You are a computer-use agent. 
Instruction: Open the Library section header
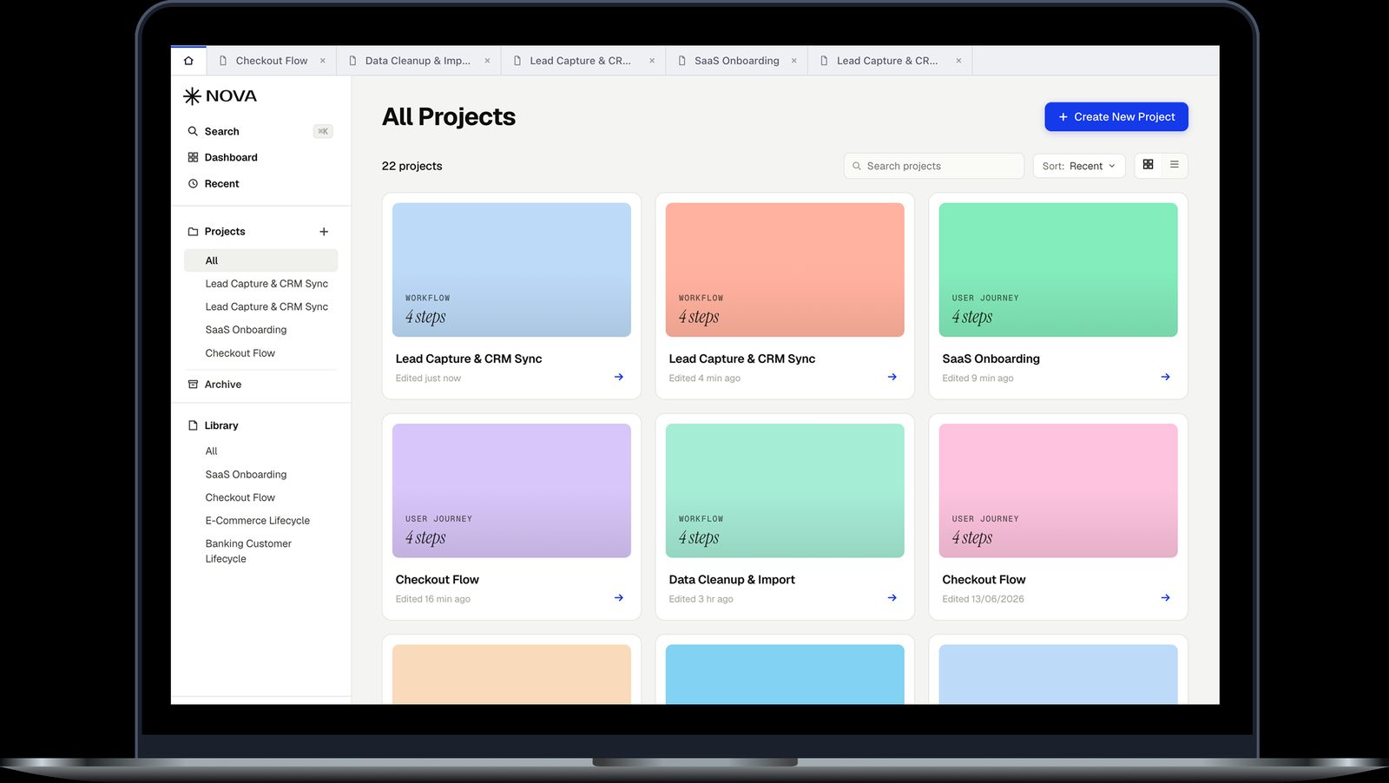tap(221, 425)
